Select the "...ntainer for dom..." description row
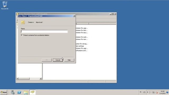 [x=82, y=30]
